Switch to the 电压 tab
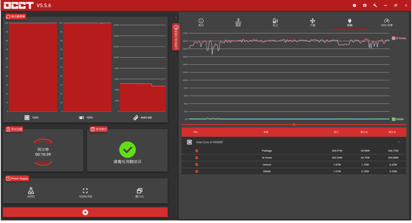412x223 pixels. point(275,22)
